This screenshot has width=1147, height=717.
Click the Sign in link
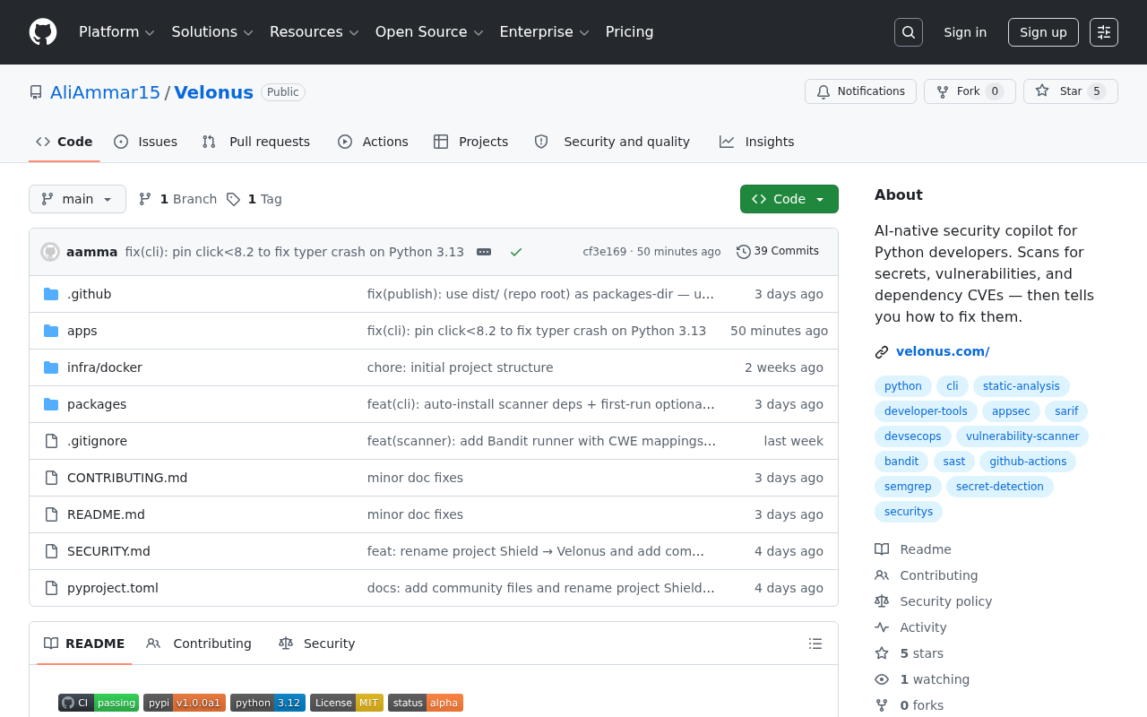(965, 32)
